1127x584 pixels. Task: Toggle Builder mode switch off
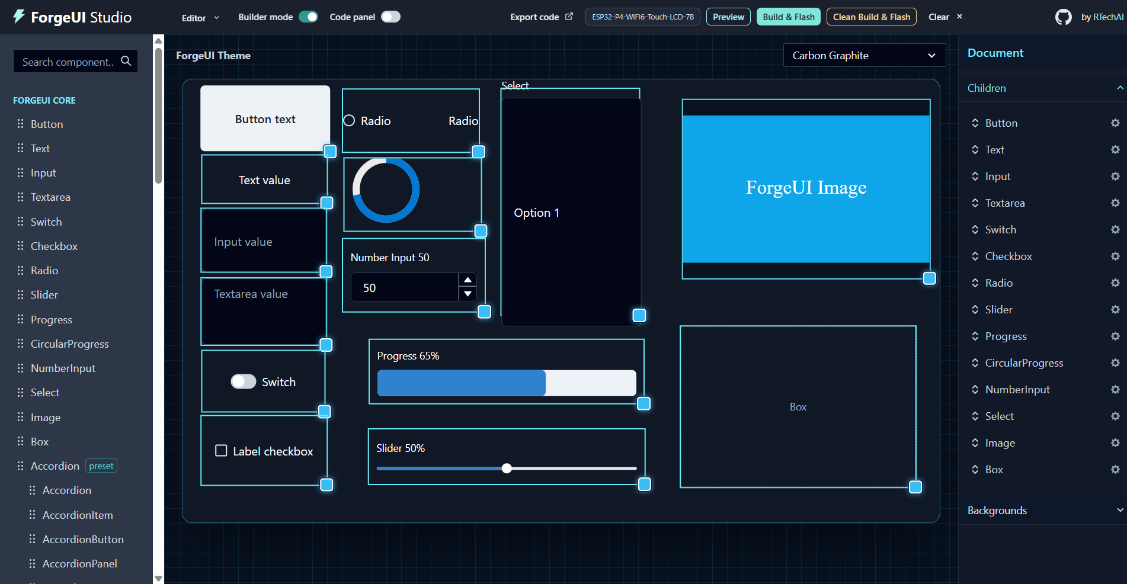point(308,17)
